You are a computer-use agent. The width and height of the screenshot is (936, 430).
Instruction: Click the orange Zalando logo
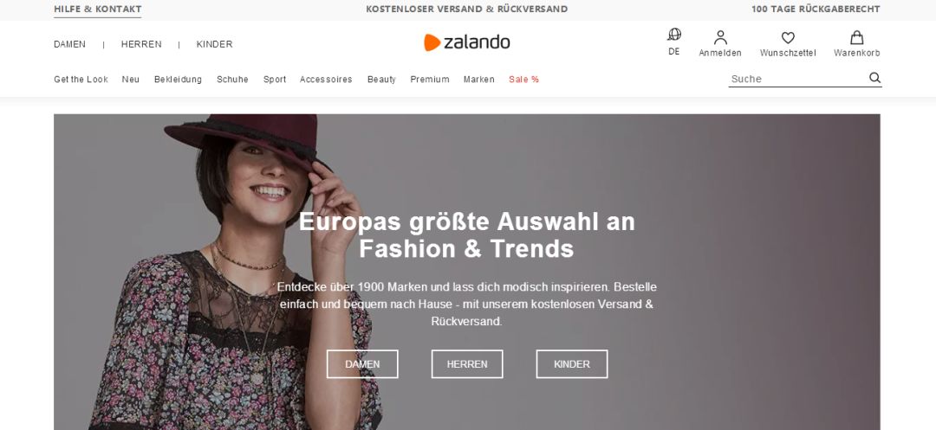[x=467, y=42]
